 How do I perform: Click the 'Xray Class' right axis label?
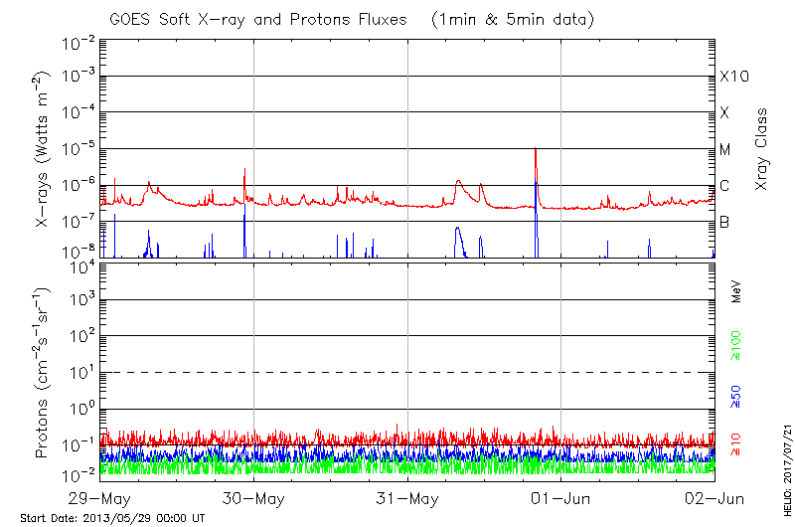pos(762,149)
